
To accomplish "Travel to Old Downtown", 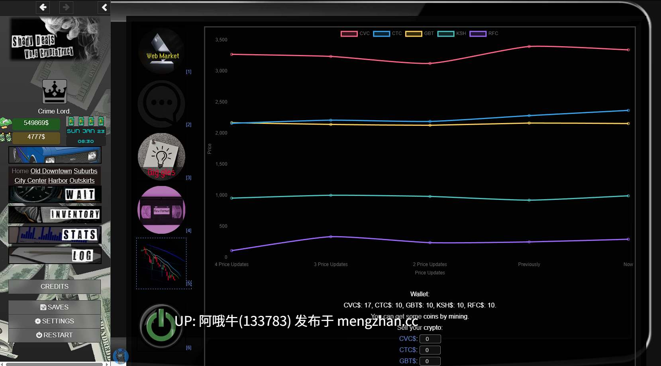I will click(51, 171).
